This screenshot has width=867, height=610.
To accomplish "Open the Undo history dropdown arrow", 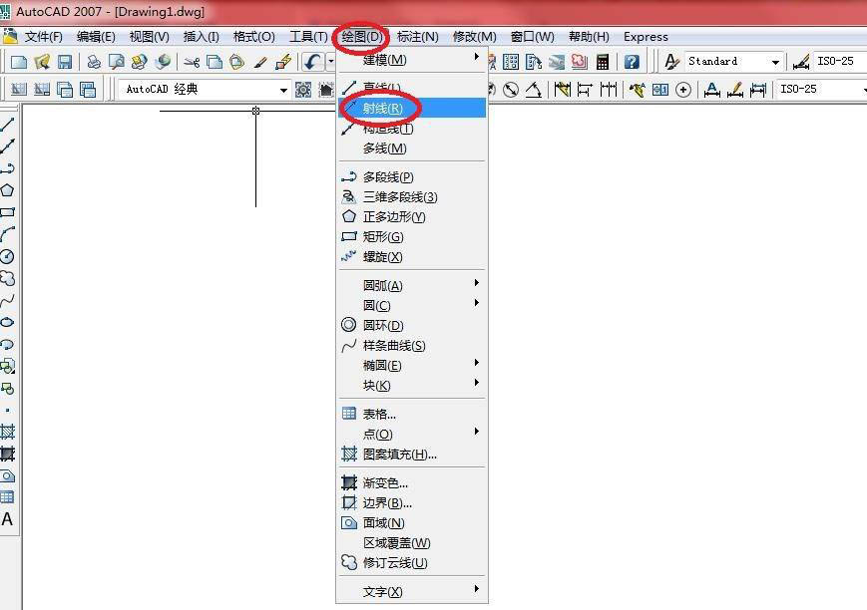I will tap(330, 62).
